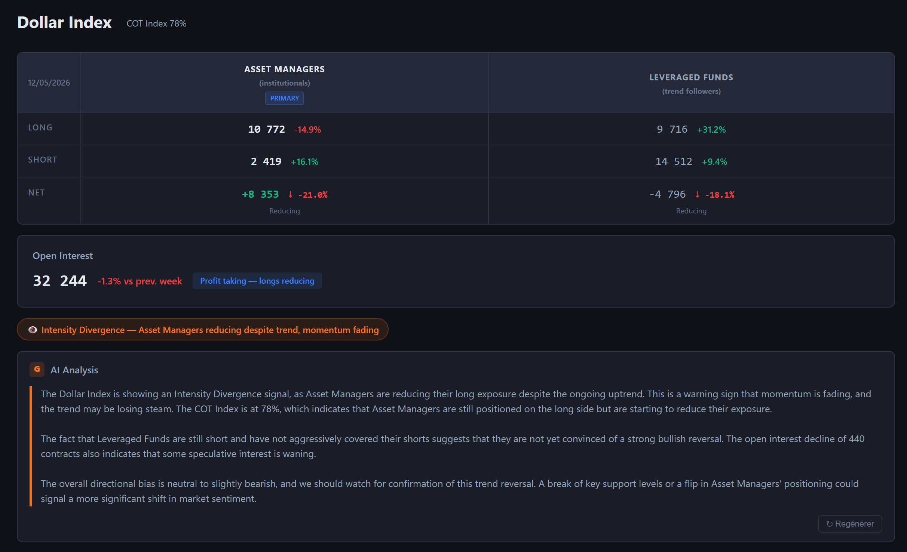This screenshot has height=552, width=907.
Task: Click the red down arrow beside -21.0%
Action: (x=290, y=194)
